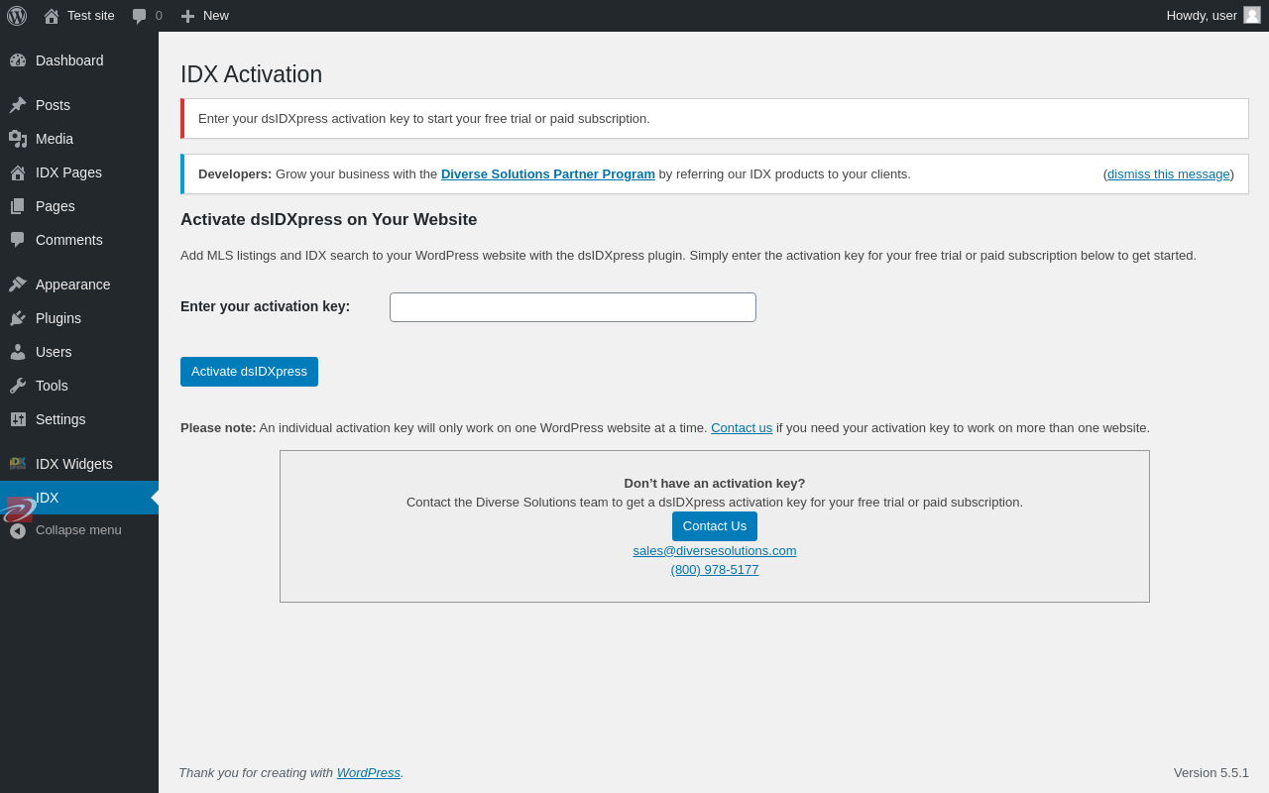Click the Posts pushpin icon

point(18,105)
